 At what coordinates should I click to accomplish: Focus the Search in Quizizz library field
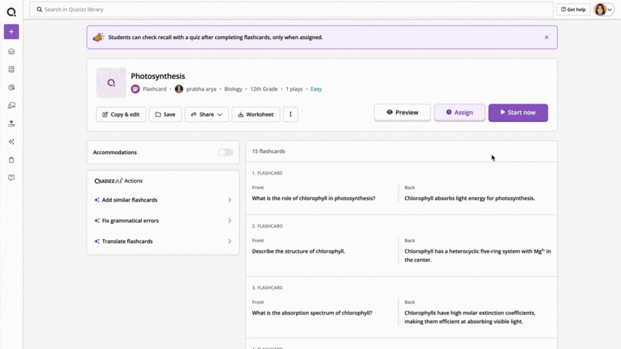click(291, 9)
